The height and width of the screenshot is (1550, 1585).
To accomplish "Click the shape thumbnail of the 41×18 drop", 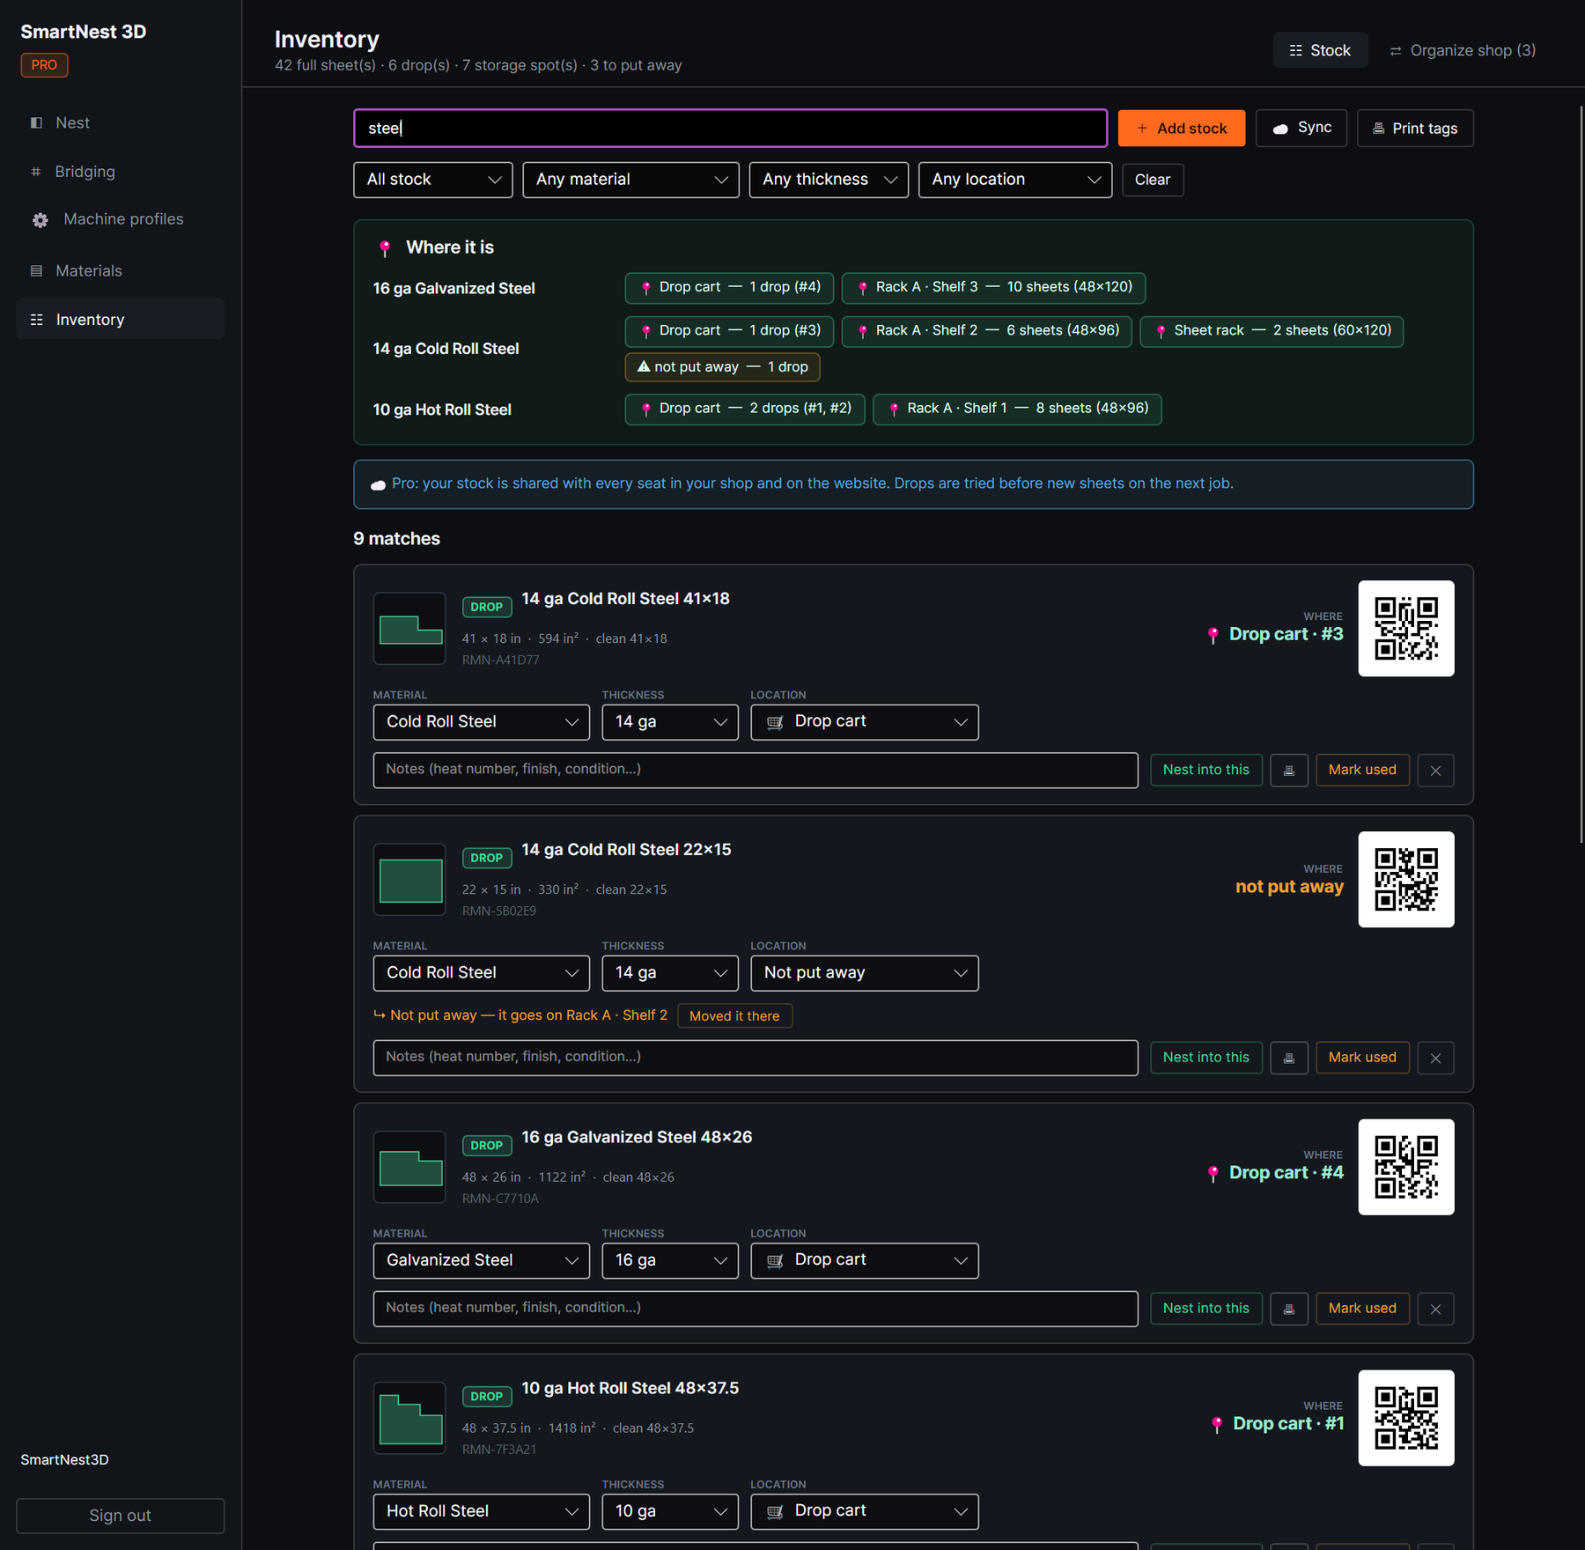I will point(409,628).
